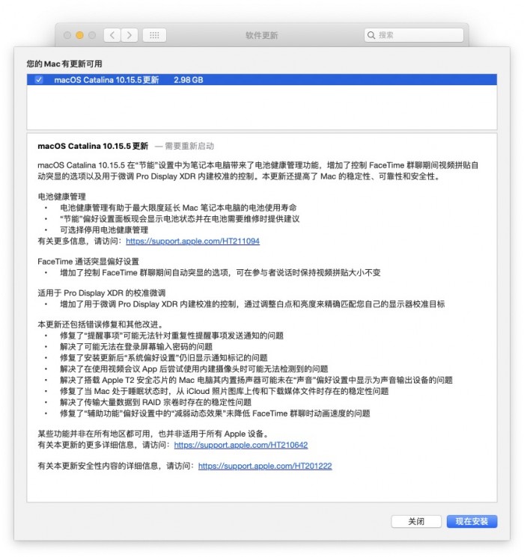Click the forward navigation arrow
524x557 pixels.
pos(130,35)
